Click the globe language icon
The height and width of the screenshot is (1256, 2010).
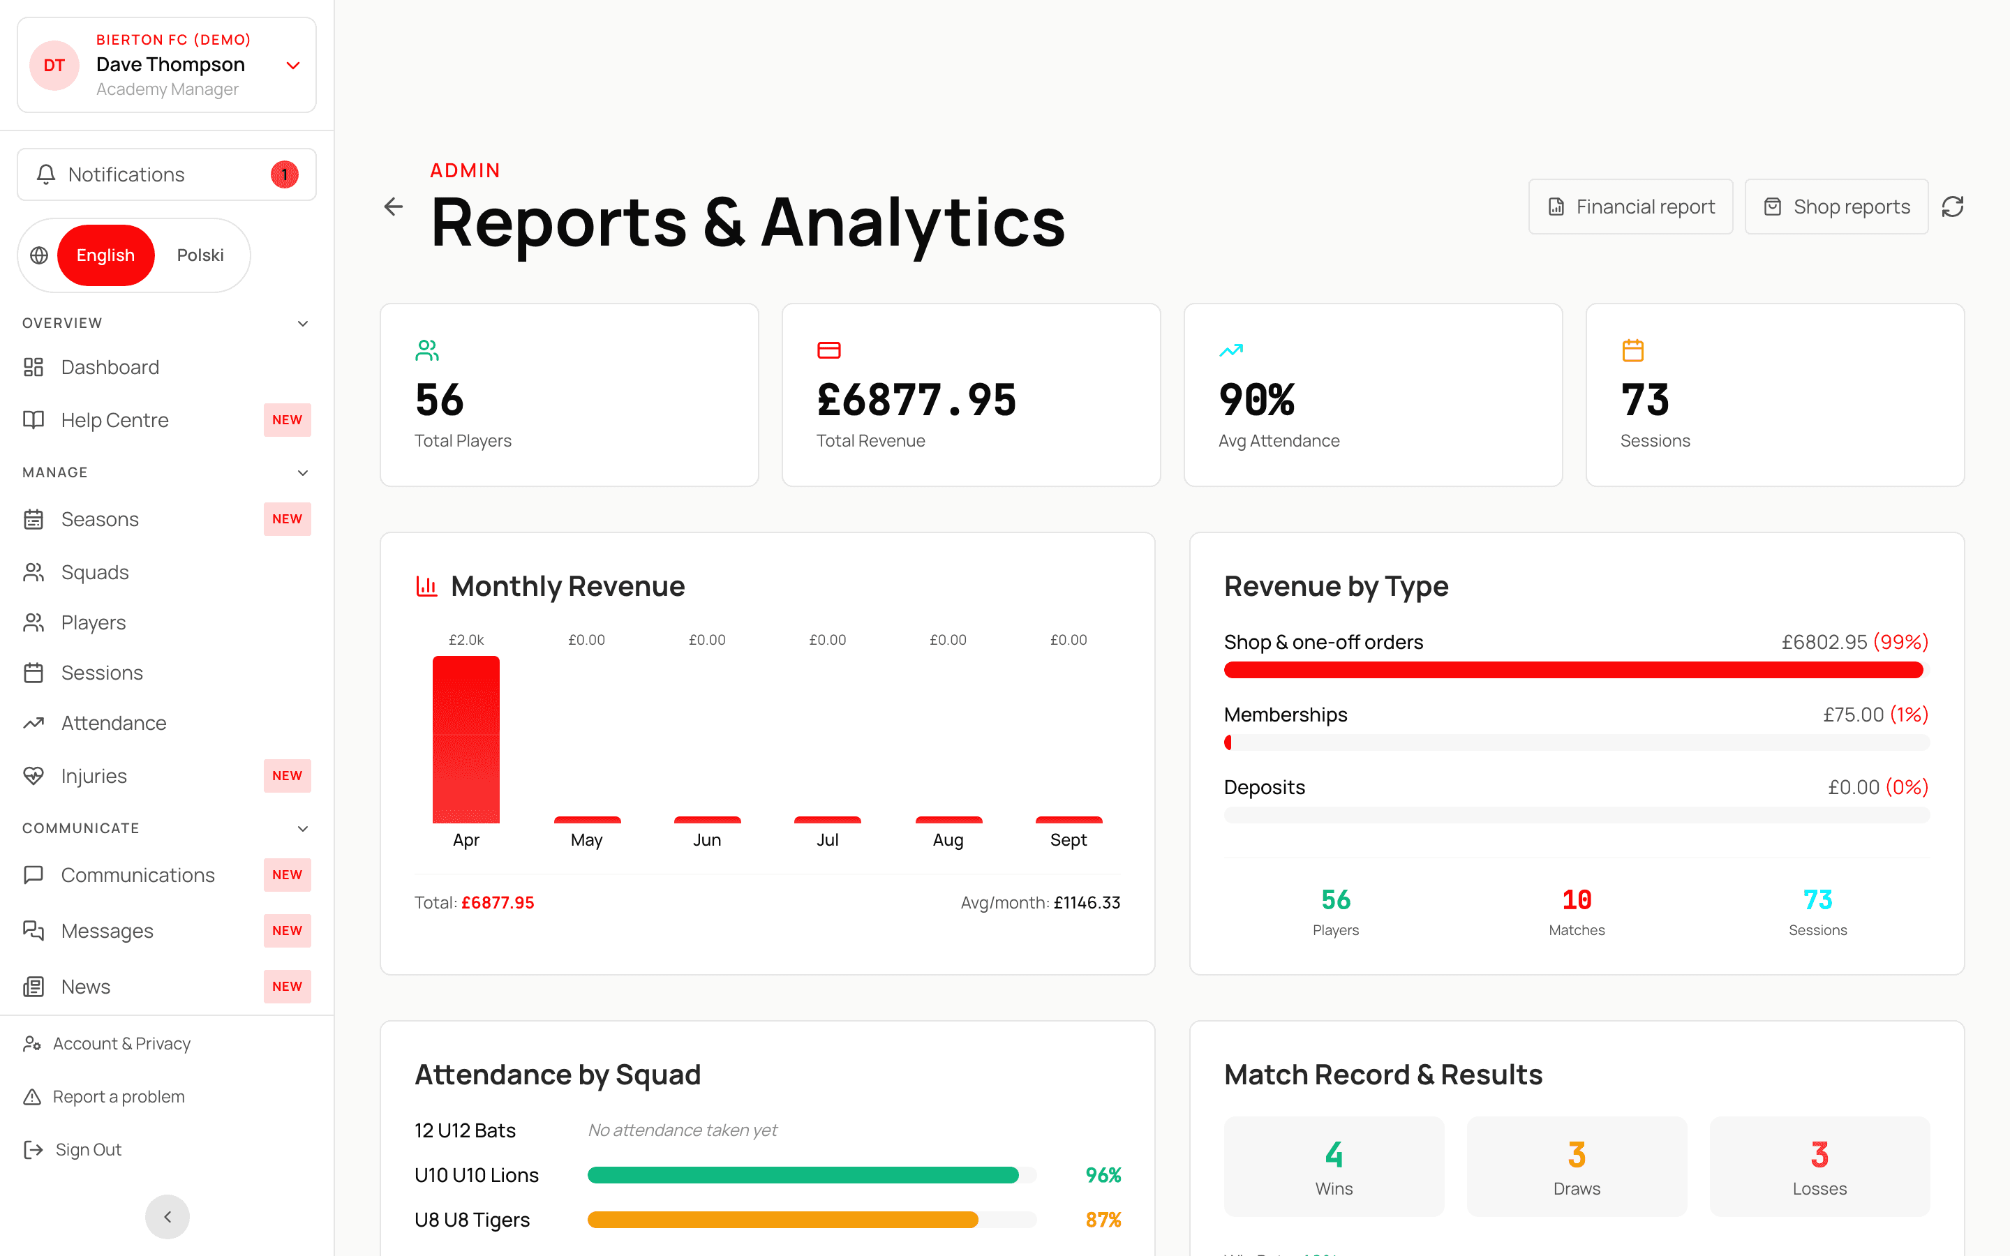coord(39,255)
